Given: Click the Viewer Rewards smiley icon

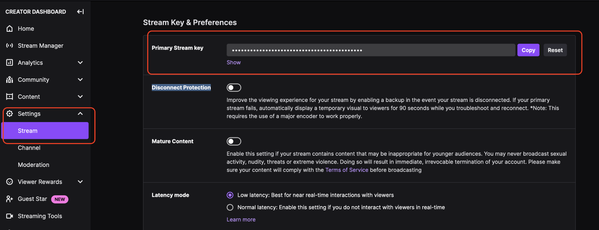Looking at the screenshot, I should (x=10, y=182).
